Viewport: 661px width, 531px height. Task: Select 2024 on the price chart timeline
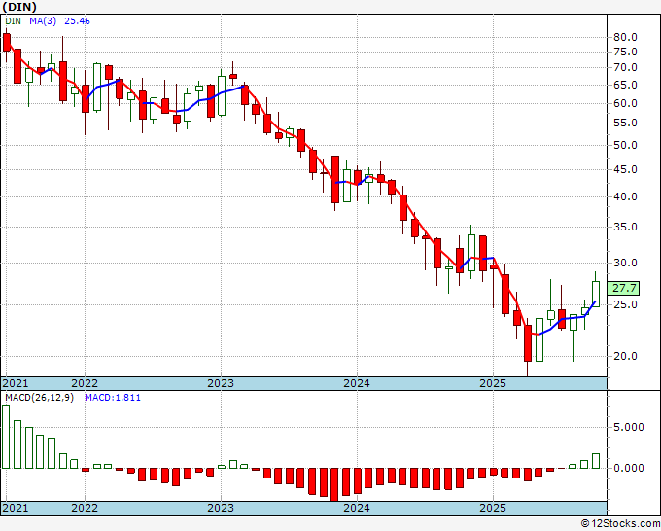click(357, 383)
